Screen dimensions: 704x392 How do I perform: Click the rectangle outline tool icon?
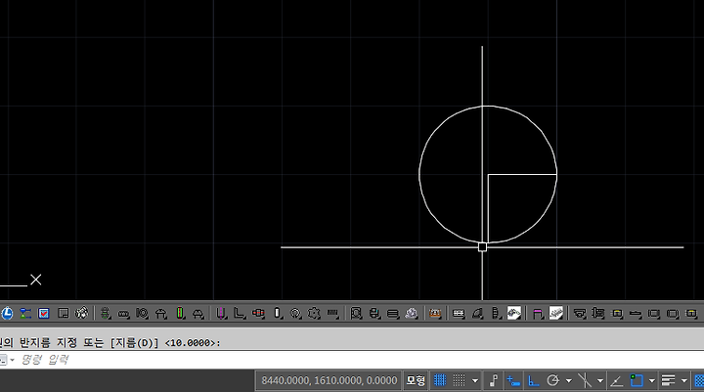pos(654,314)
